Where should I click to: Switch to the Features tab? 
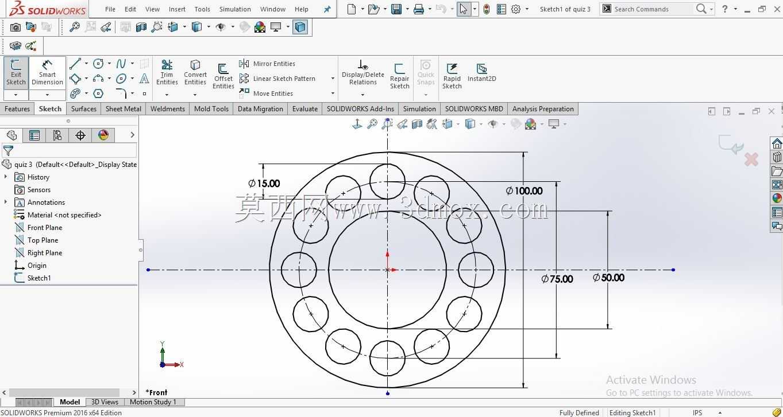17,109
